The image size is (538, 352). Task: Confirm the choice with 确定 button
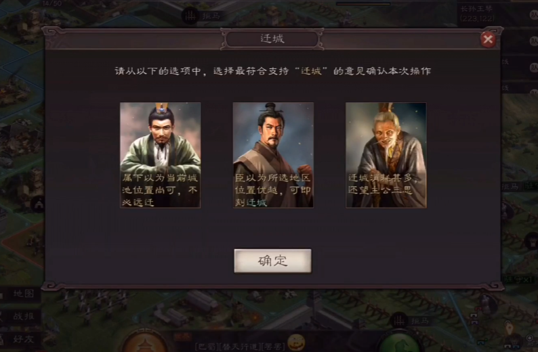point(273,261)
